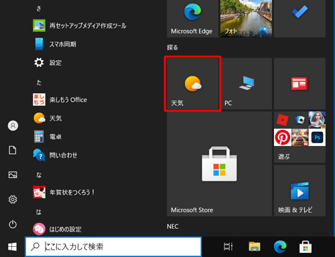Click the Roblox icon in 遊ぶ folder
Image resolution: width=335 pixels, height=257 pixels.
(x=283, y=120)
